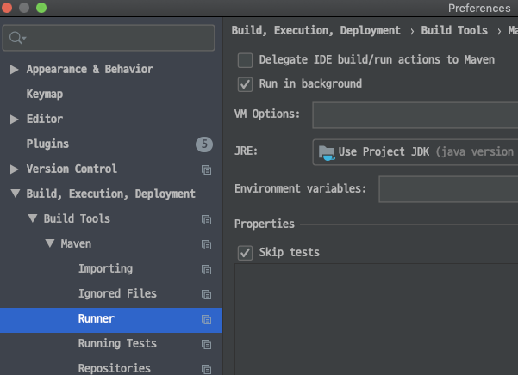The height and width of the screenshot is (375, 518).
Task: Click the Plugins update count badge
Action: tap(204, 144)
